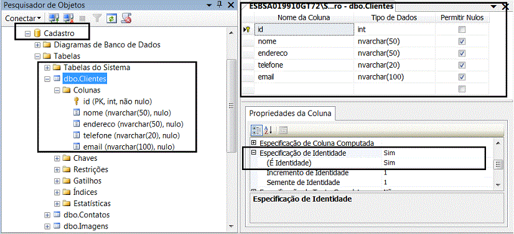Expand Tabelas do Sistema node
Image resolution: width=514 pixels, height=234 pixels.
point(47,68)
